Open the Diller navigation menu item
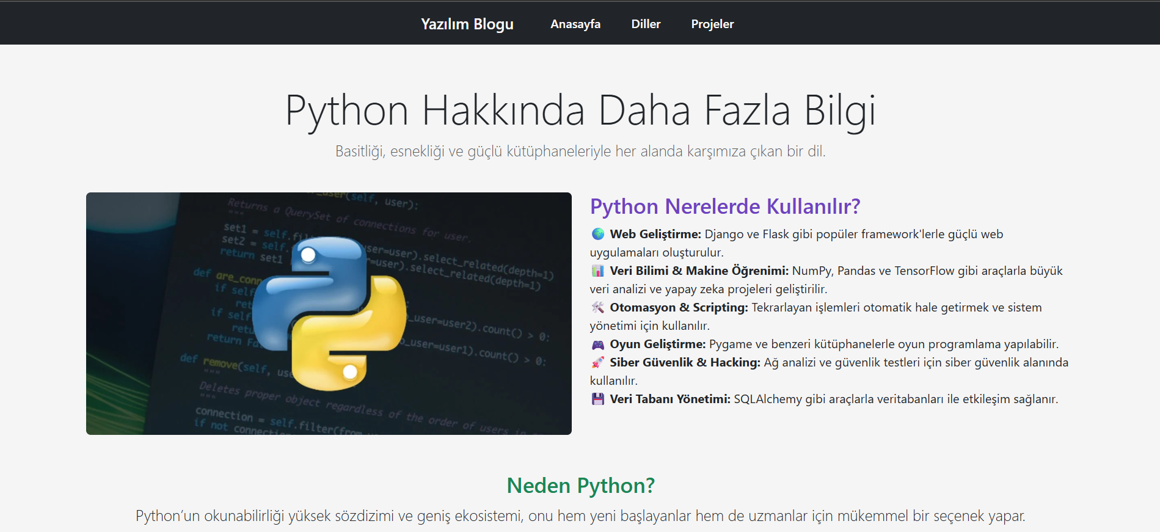 click(646, 24)
